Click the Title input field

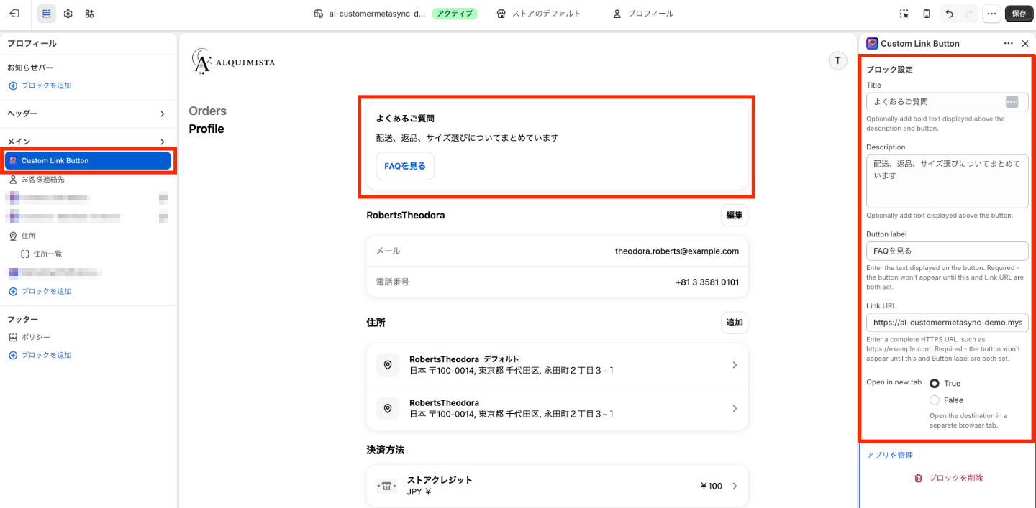(x=947, y=102)
